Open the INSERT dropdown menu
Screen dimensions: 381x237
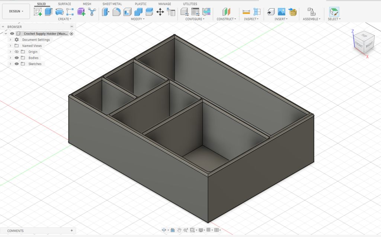[281, 19]
